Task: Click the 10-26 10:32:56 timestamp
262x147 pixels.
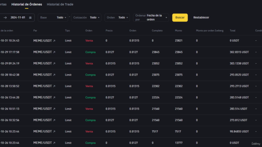Action: point(10,120)
